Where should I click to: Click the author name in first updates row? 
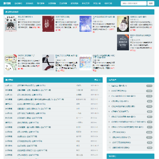pos(79,86)
